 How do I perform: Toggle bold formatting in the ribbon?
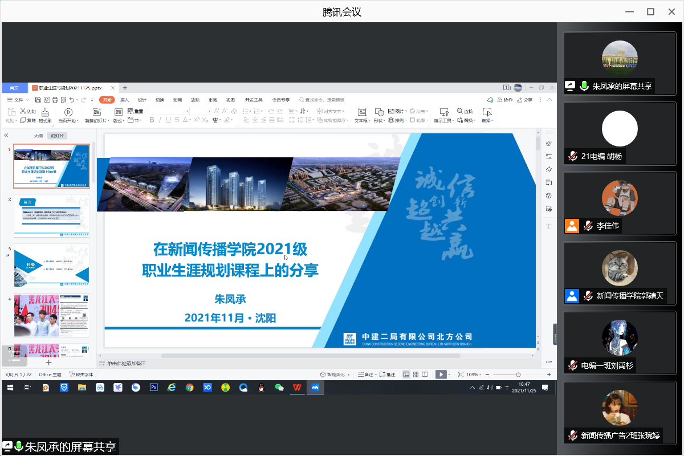[x=152, y=120]
